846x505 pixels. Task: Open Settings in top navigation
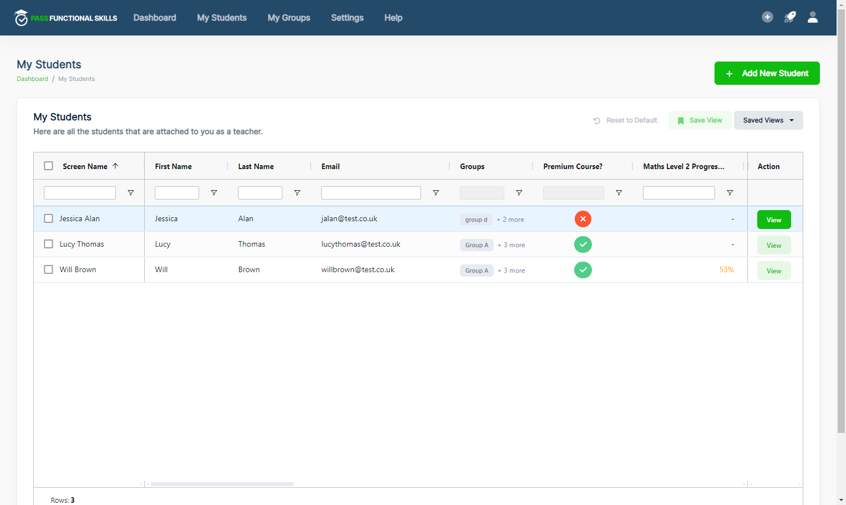(x=347, y=18)
